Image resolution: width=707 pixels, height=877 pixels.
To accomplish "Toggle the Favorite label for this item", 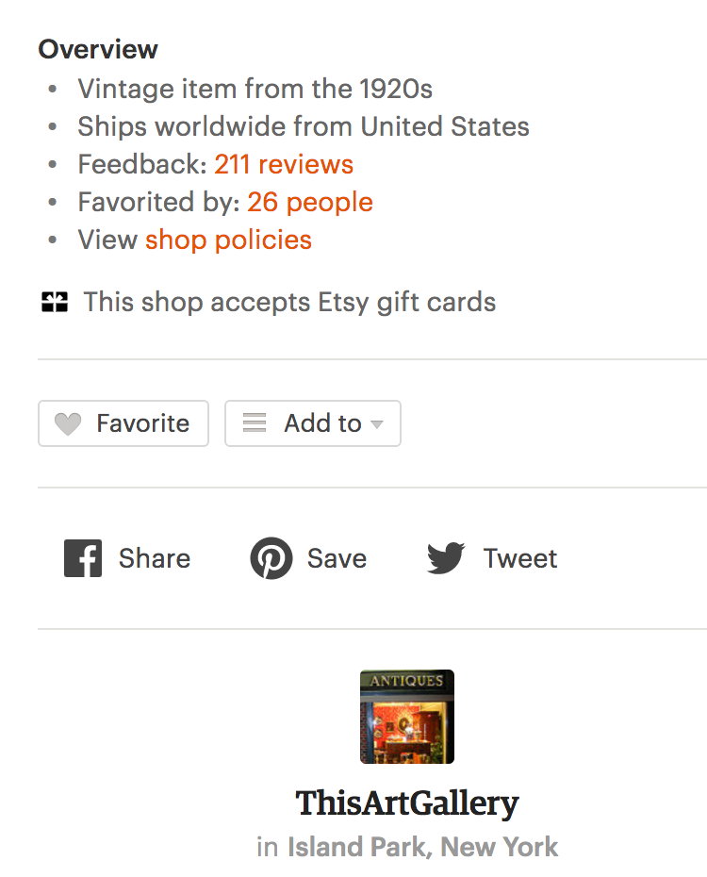I will point(142,423).
